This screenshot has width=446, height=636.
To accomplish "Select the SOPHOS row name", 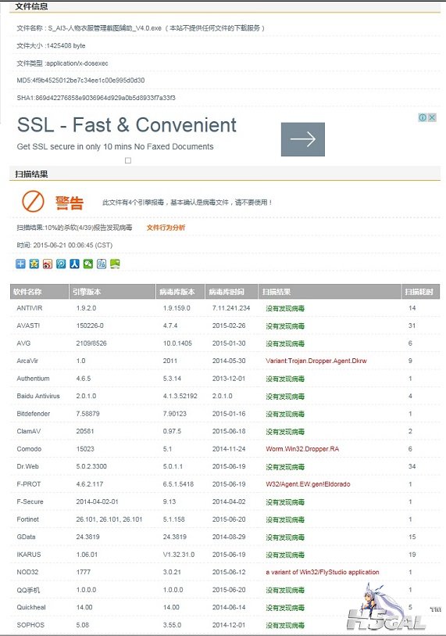I will pyautogui.click(x=30, y=625).
